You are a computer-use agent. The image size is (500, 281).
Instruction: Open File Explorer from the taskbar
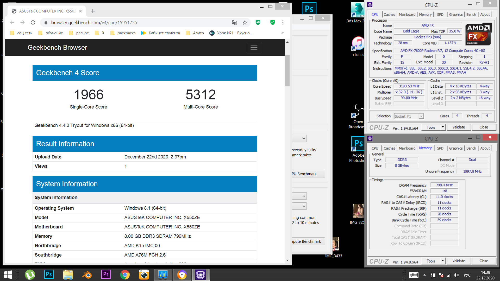tap(68, 275)
